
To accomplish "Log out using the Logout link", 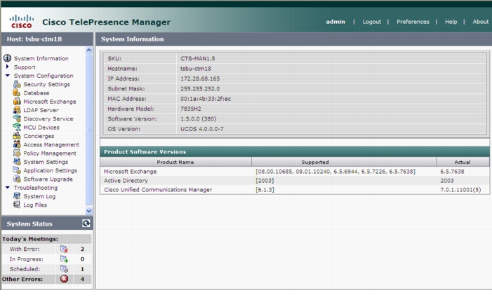I will click(371, 22).
